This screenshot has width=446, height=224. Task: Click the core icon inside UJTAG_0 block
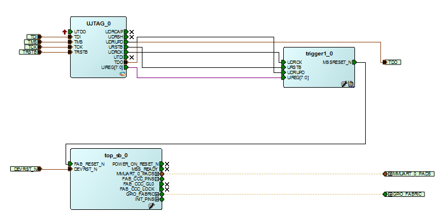point(122,74)
